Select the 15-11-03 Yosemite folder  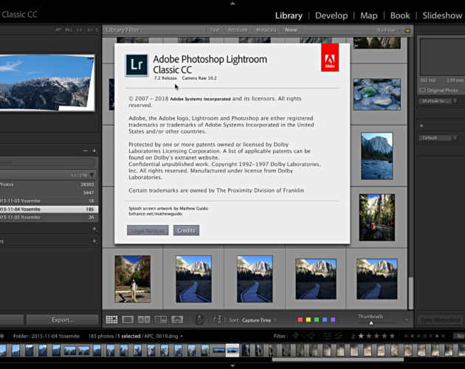(x=49, y=201)
